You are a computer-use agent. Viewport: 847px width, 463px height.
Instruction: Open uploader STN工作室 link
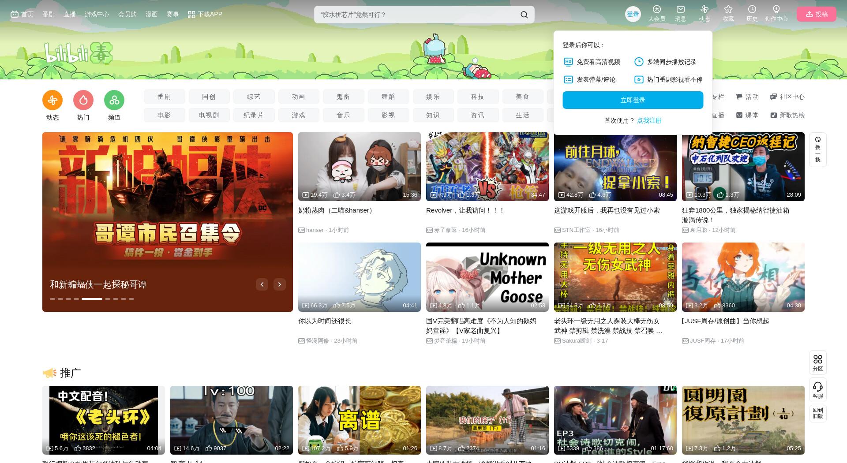tap(576, 230)
